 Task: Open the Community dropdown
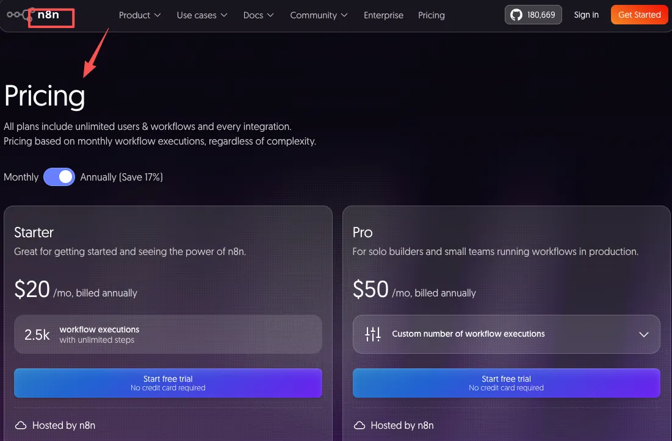click(x=319, y=15)
